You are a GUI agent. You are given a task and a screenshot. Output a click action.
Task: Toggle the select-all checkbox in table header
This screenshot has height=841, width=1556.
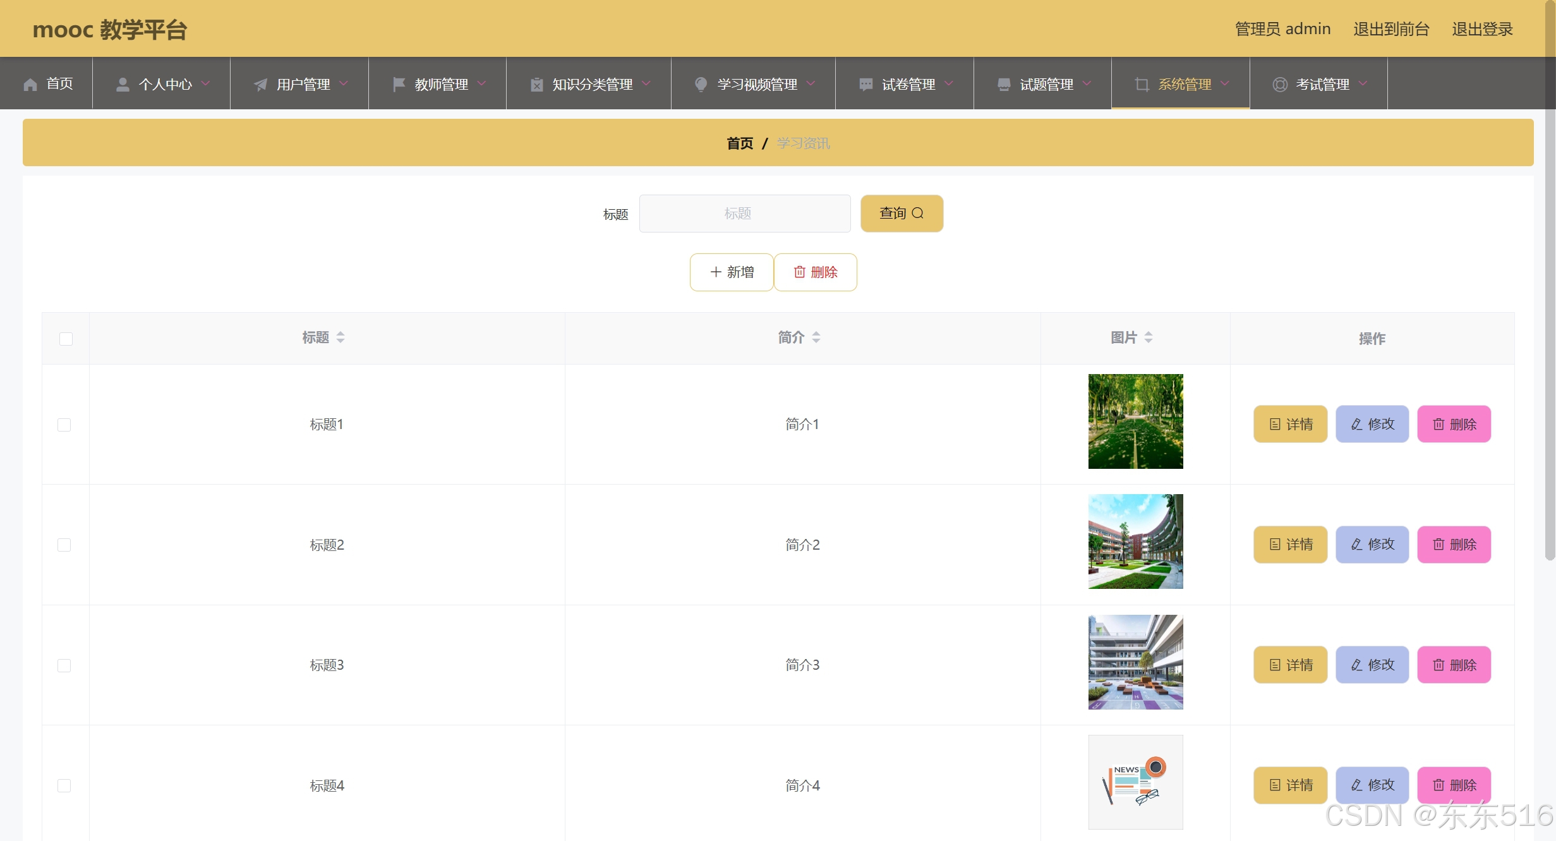point(66,339)
